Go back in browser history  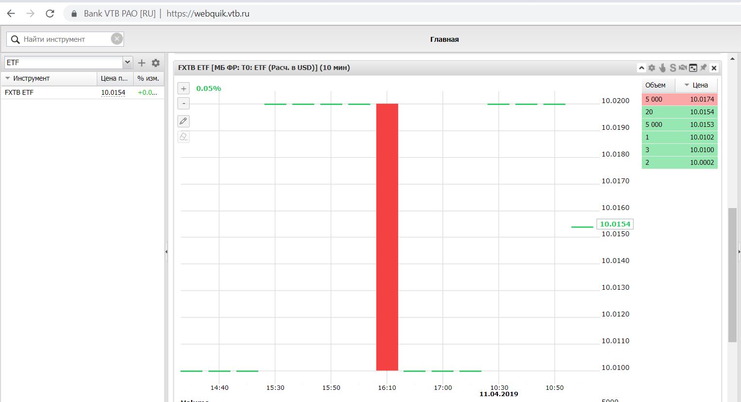pyautogui.click(x=11, y=14)
